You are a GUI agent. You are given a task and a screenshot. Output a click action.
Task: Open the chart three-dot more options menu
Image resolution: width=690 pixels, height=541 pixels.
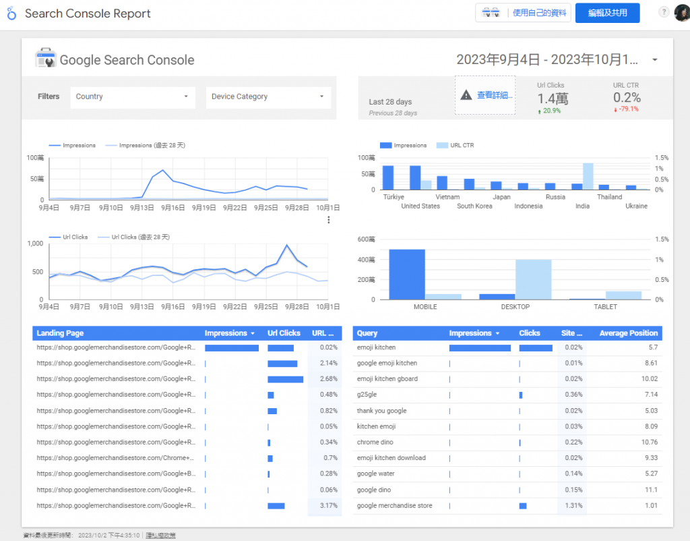tap(328, 219)
